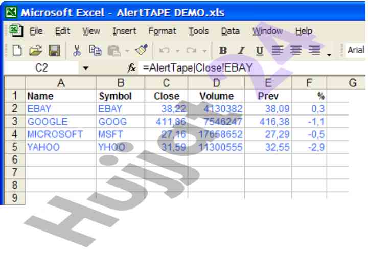
Task: Copy selection with the Copy icon
Action: pos(95,50)
